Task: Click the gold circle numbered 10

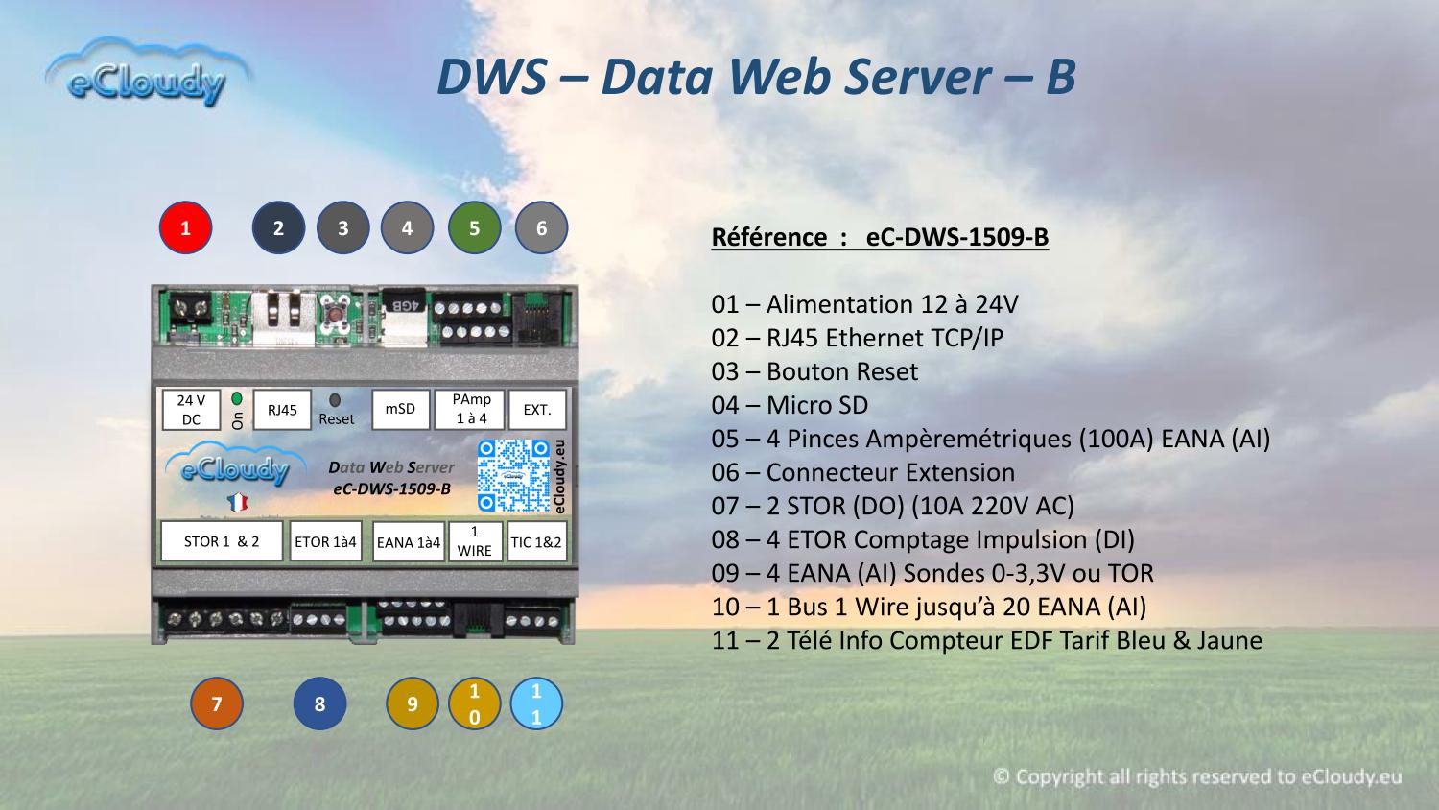Action: click(x=475, y=703)
